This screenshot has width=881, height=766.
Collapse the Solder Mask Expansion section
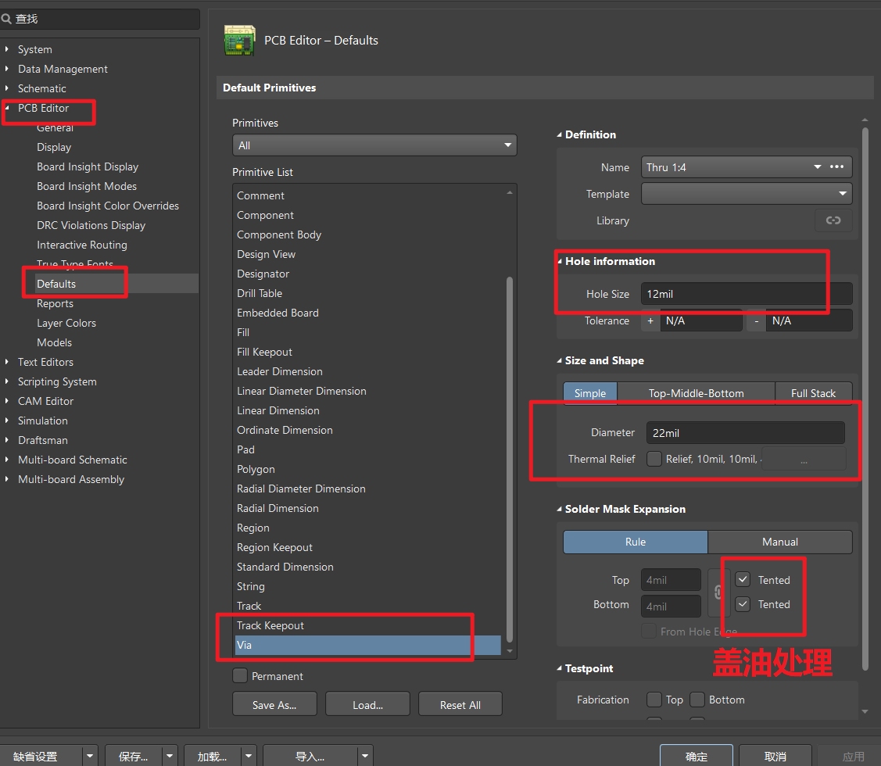pyautogui.click(x=560, y=509)
